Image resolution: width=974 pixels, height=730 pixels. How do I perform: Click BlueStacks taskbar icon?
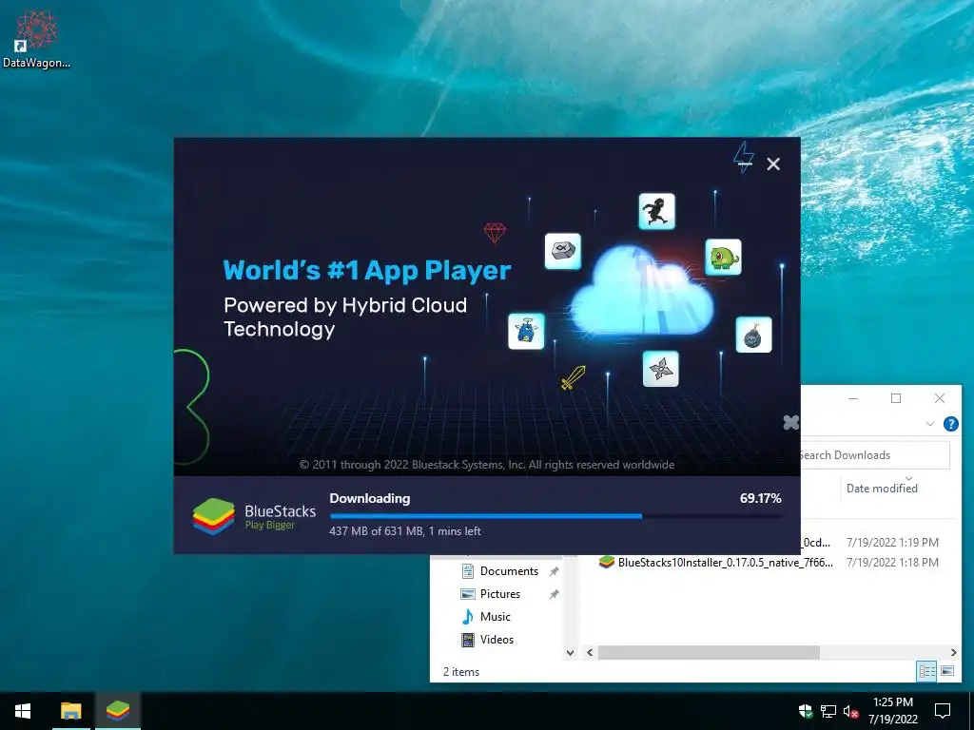coord(118,711)
